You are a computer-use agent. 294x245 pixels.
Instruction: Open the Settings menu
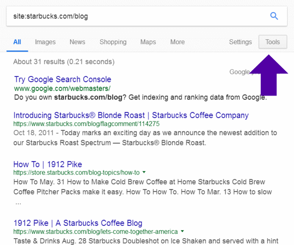(x=240, y=42)
